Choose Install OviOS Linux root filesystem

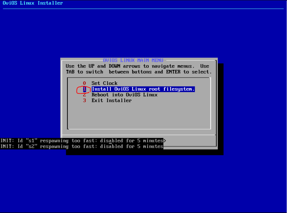[143, 89]
